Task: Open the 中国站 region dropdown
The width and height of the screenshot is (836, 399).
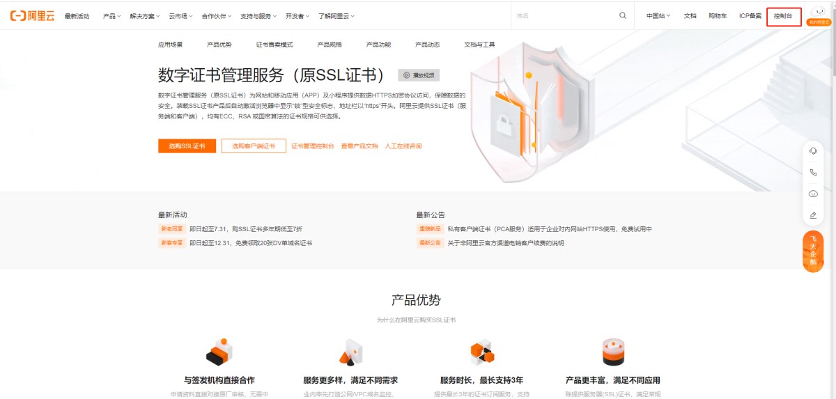Action: [658, 16]
